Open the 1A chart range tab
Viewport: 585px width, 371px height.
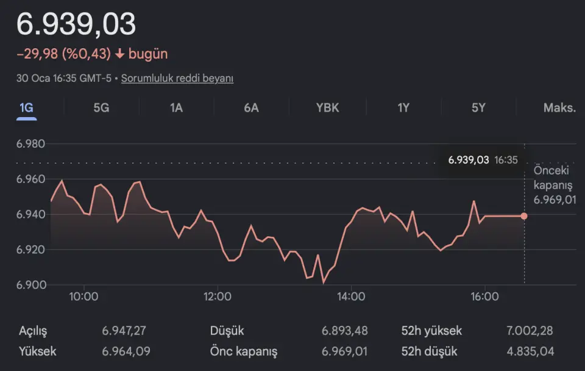(x=176, y=108)
